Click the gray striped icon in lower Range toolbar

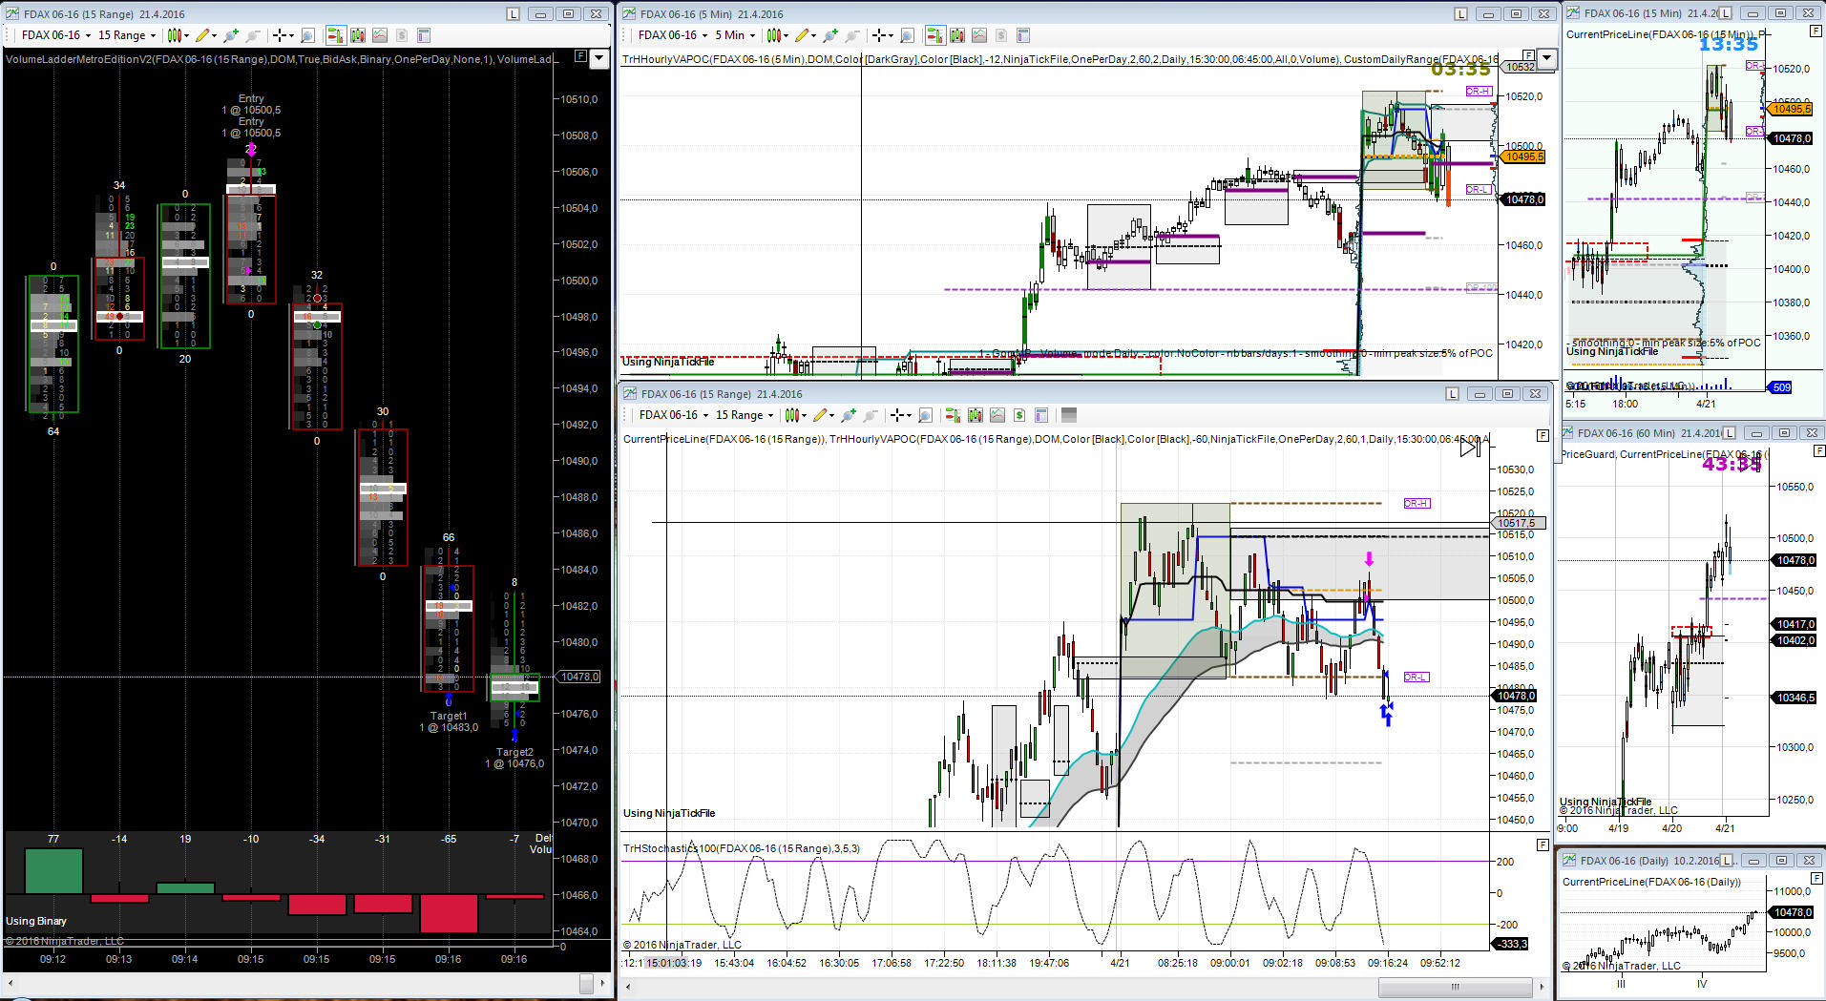(1069, 415)
